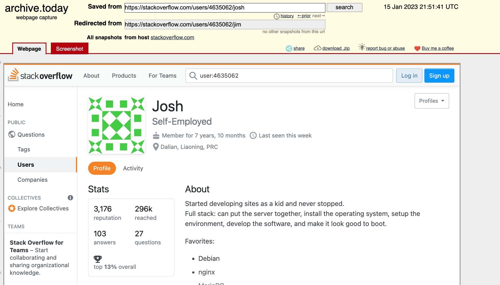This screenshot has height=285, width=500.
Task: Click the Sign up button
Action: [439, 76]
